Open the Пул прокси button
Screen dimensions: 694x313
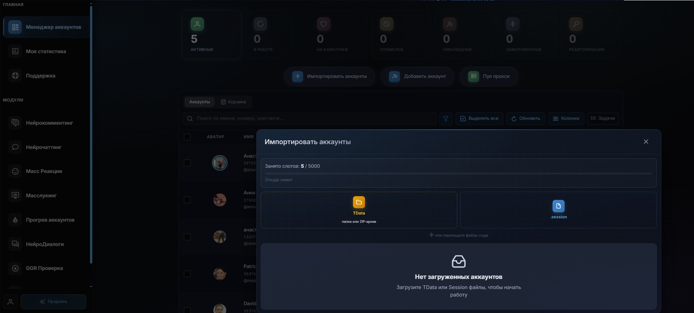[489, 76]
